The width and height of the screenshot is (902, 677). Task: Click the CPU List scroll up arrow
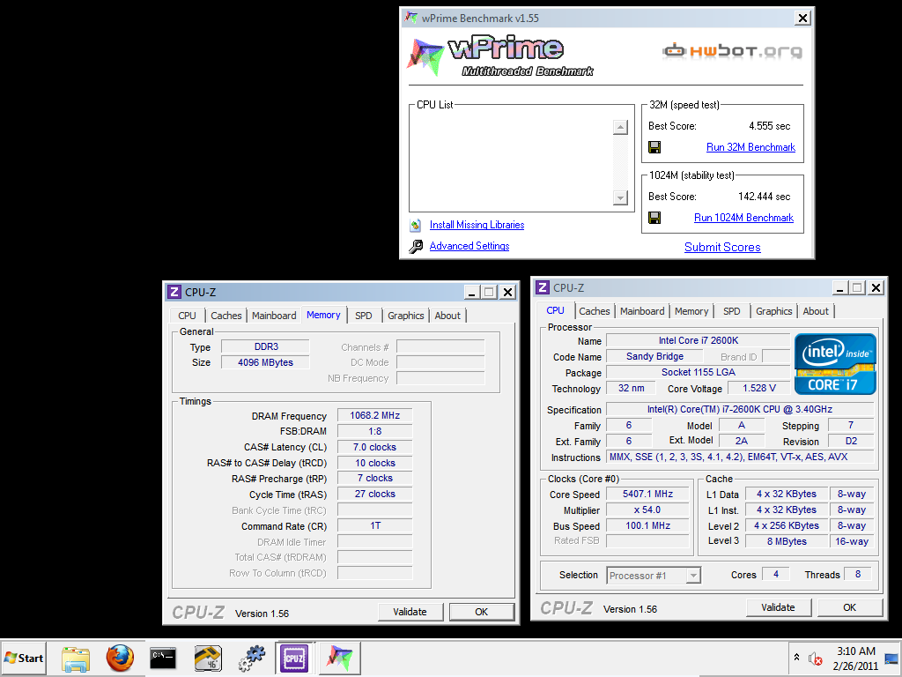click(x=620, y=127)
